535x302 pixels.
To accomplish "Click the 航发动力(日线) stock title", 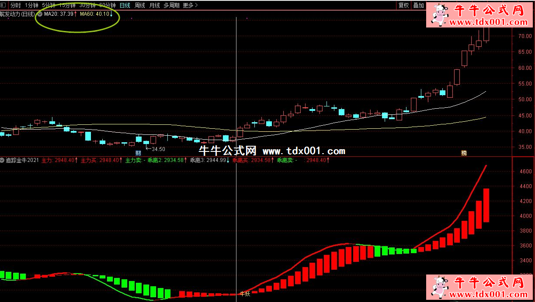I will [x=17, y=14].
